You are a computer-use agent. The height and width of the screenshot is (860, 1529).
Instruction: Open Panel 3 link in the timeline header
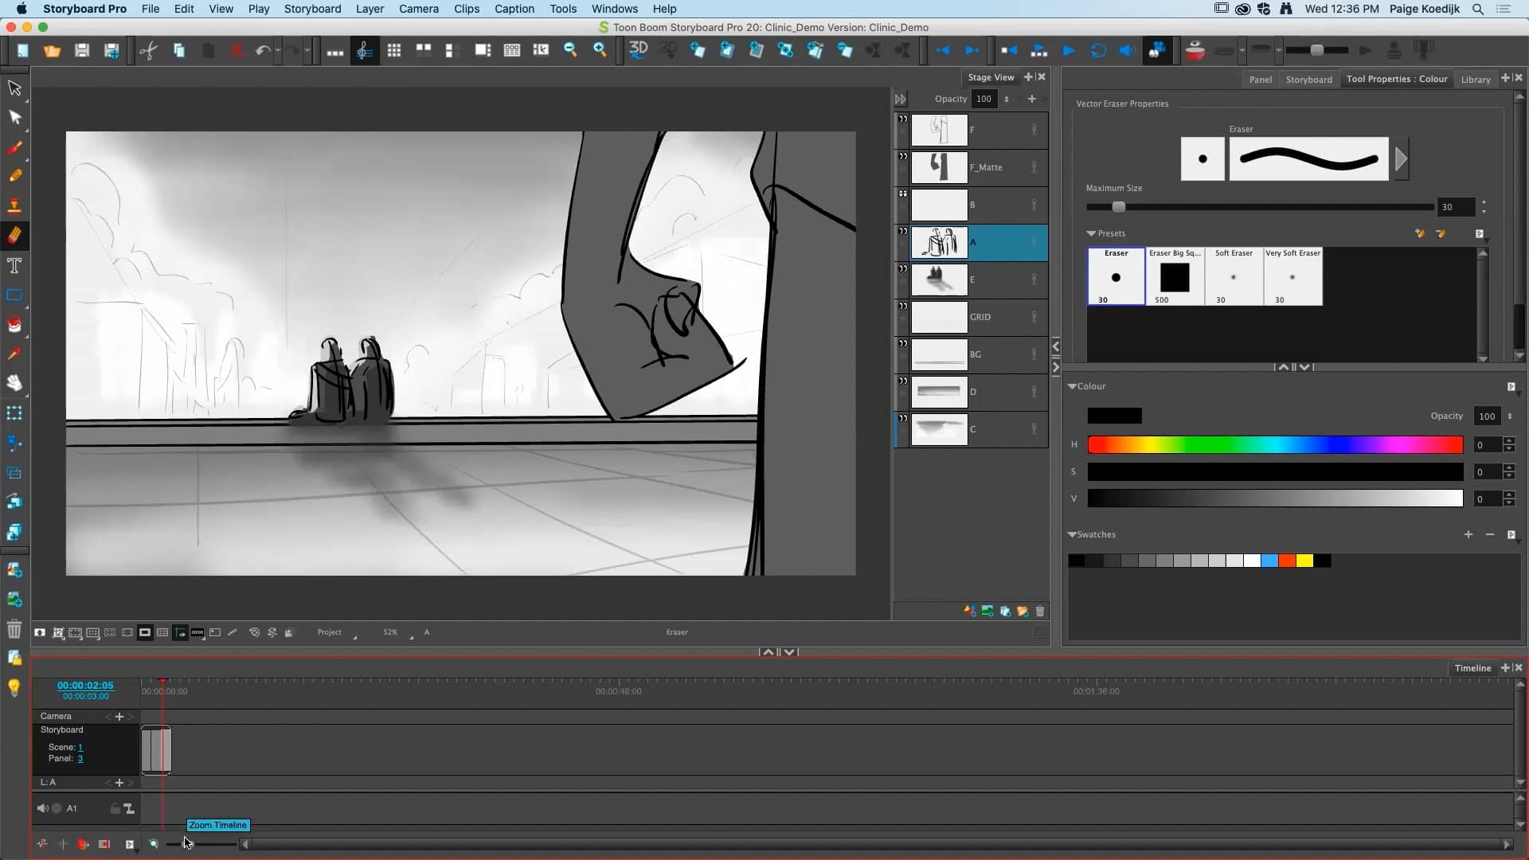coord(80,758)
